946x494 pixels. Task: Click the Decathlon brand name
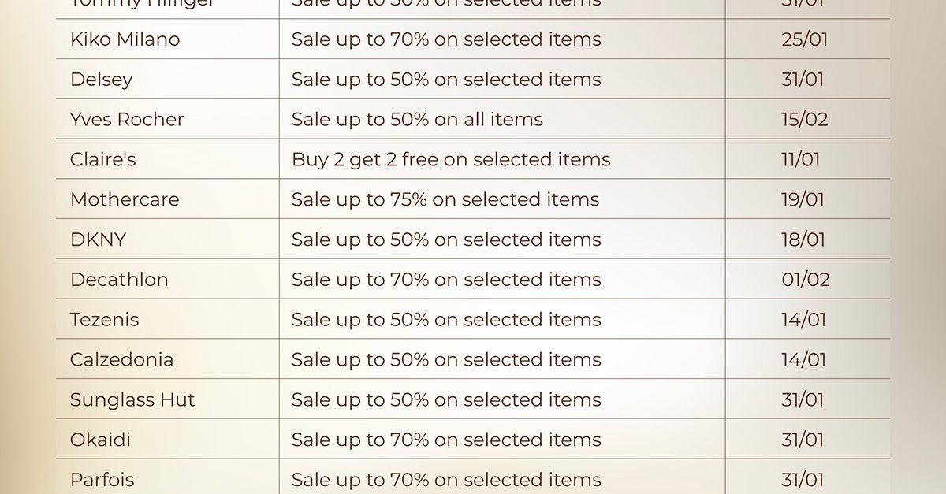118,280
